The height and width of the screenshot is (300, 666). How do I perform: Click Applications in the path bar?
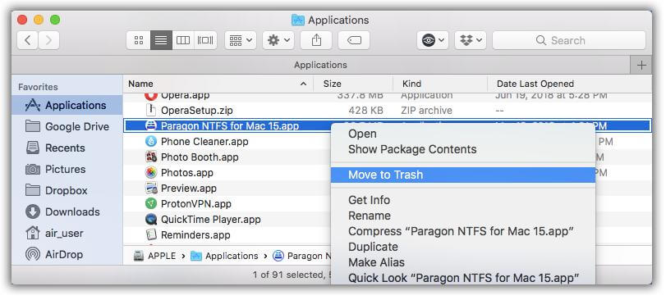coord(225,256)
